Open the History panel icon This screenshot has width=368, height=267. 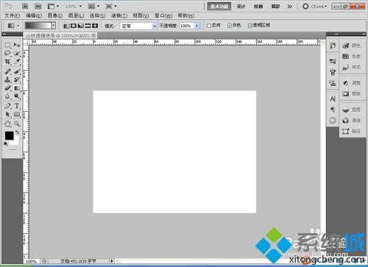[x=333, y=46]
